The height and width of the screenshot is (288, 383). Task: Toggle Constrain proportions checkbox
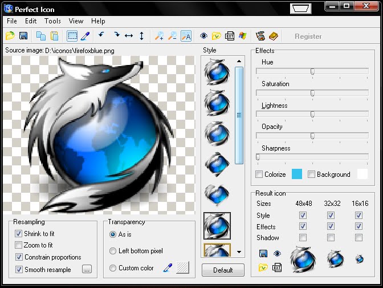coord(19,257)
